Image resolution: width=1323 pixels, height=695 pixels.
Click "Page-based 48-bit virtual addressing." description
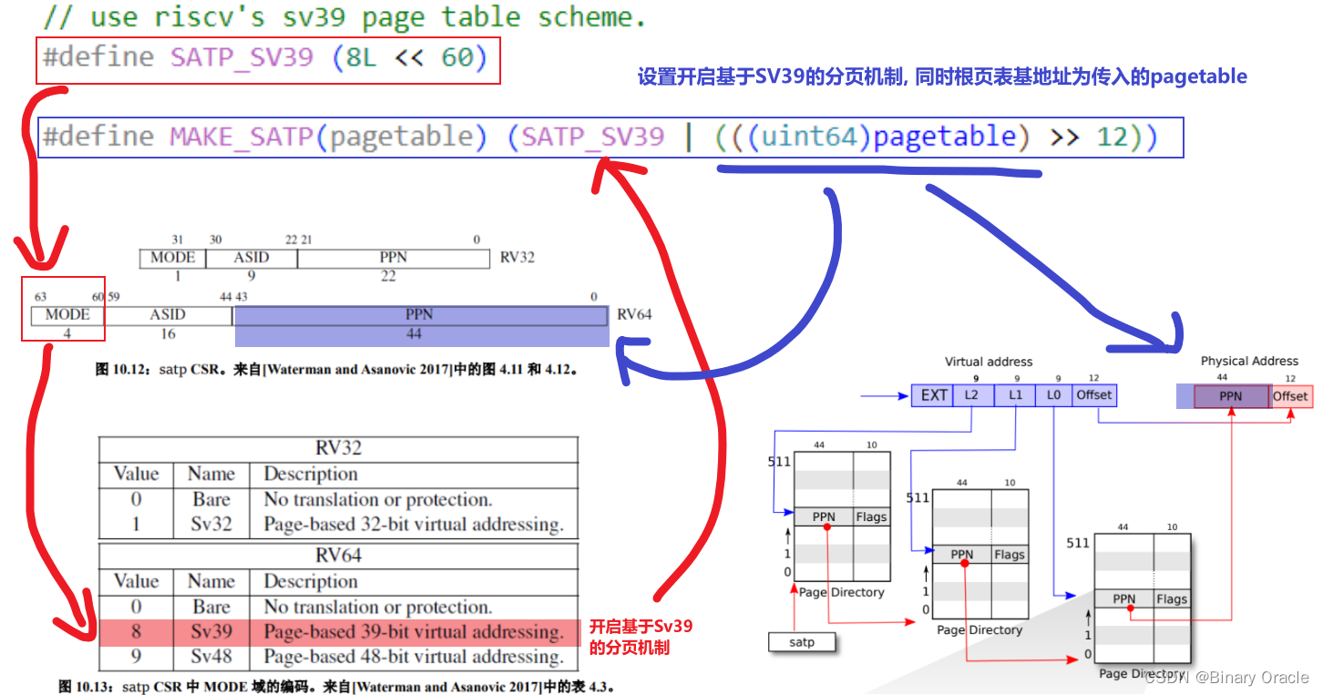[414, 657]
